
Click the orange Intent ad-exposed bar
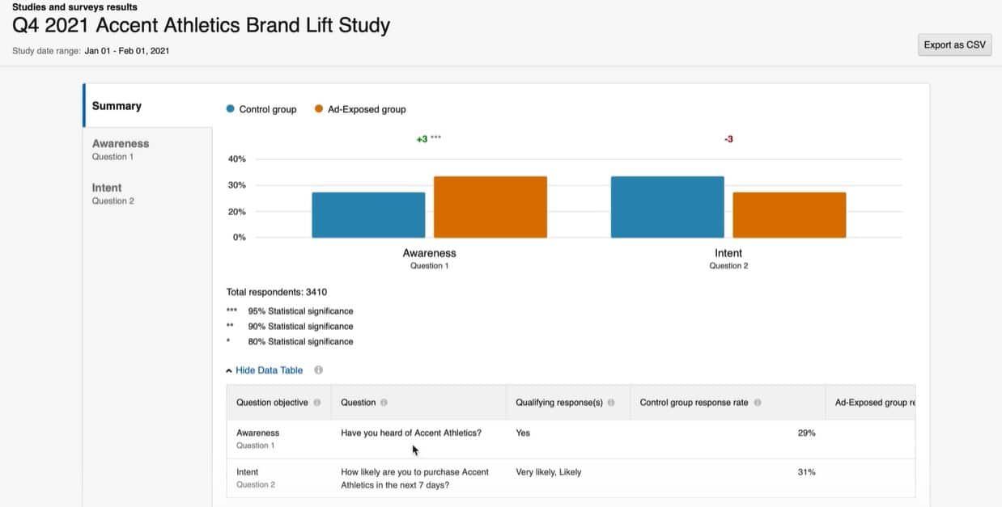click(x=789, y=215)
